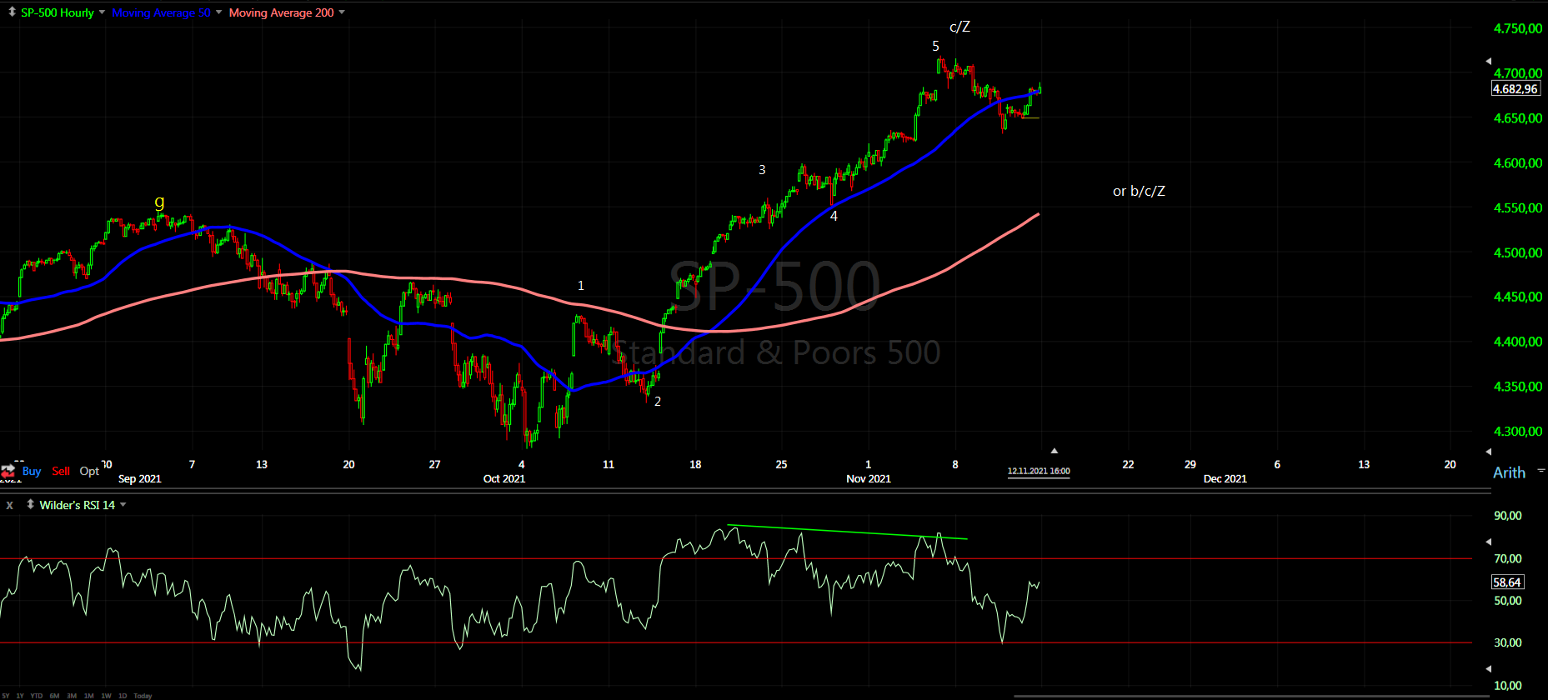Click the wave label 2 annotation
The image size is (1548, 700).
point(658,402)
